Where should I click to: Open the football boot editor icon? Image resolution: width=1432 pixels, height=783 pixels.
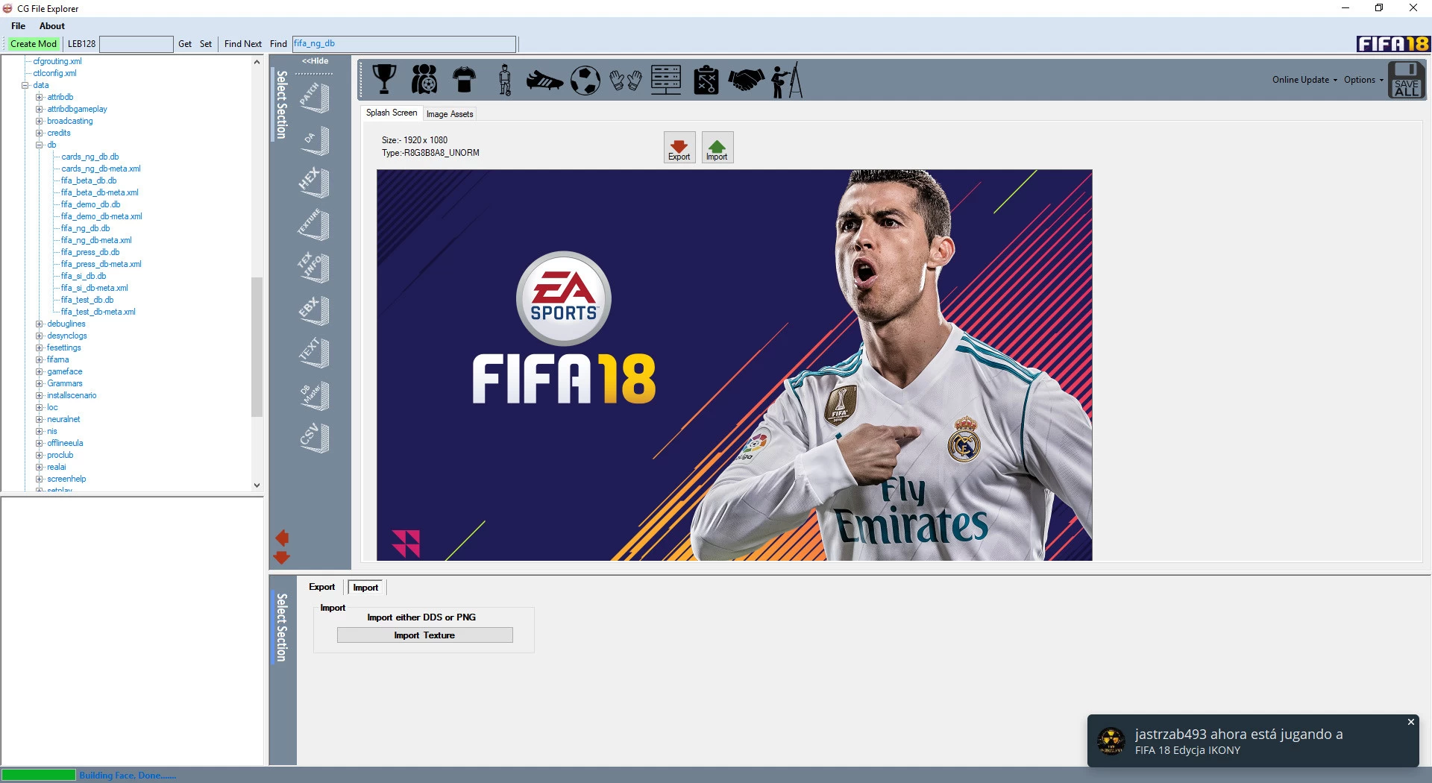click(544, 80)
